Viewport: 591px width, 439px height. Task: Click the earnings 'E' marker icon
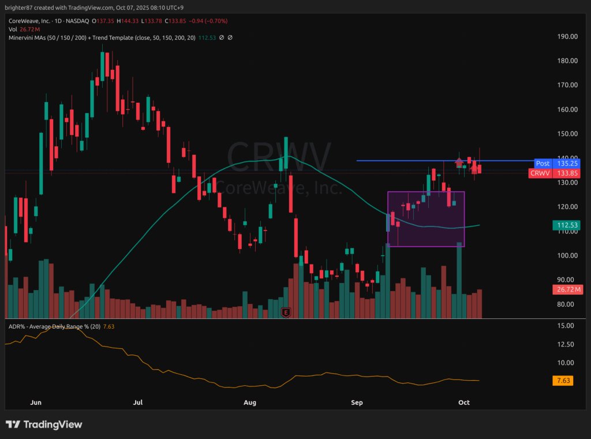tap(285, 312)
